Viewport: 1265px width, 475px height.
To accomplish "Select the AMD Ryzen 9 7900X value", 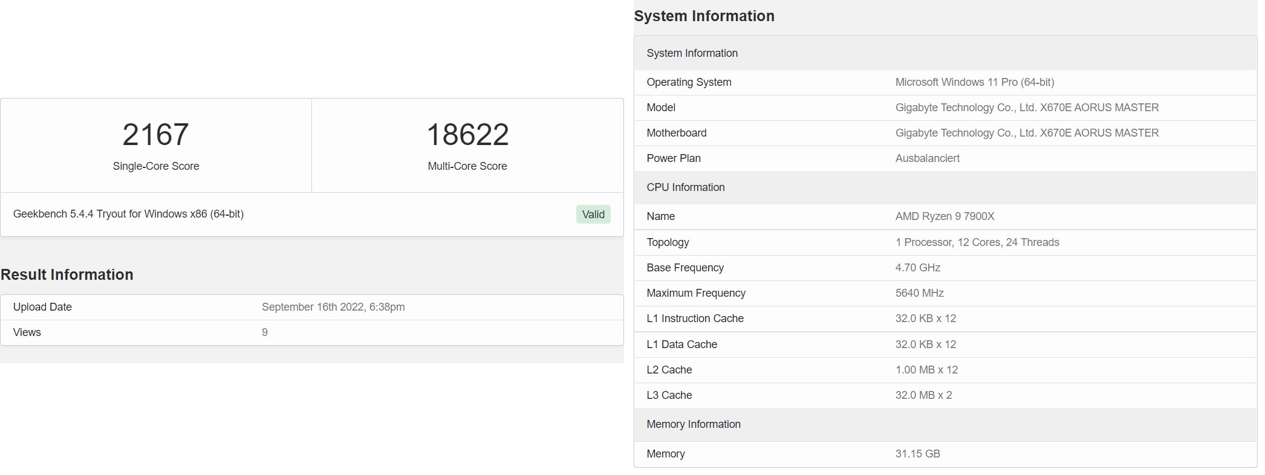I will pyautogui.click(x=945, y=216).
